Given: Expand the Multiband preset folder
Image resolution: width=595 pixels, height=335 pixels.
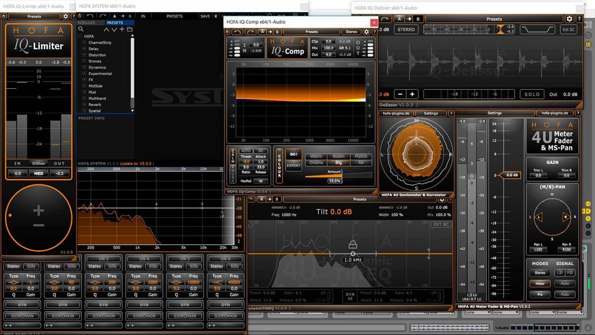Looking at the screenshot, I should 85,98.
